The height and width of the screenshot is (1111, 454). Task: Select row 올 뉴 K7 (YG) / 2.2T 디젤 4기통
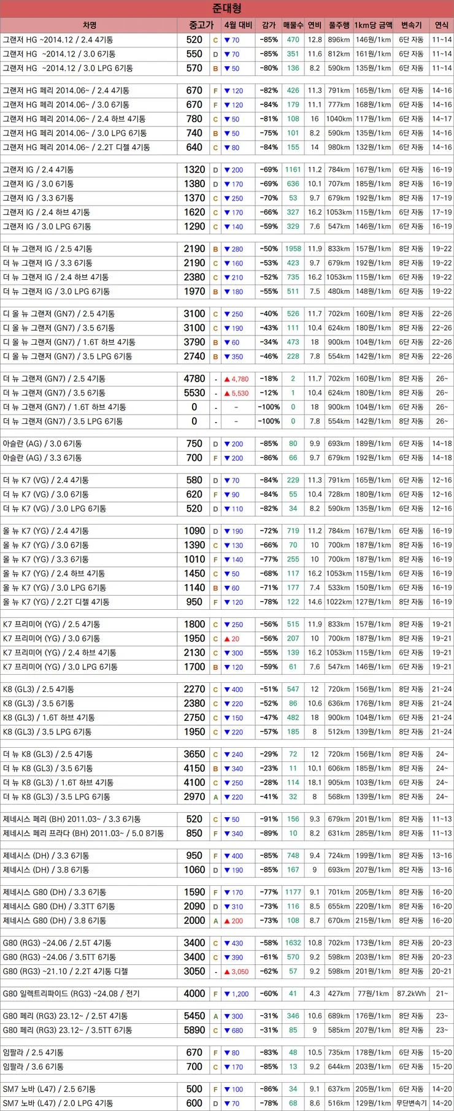tap(227, 602)
